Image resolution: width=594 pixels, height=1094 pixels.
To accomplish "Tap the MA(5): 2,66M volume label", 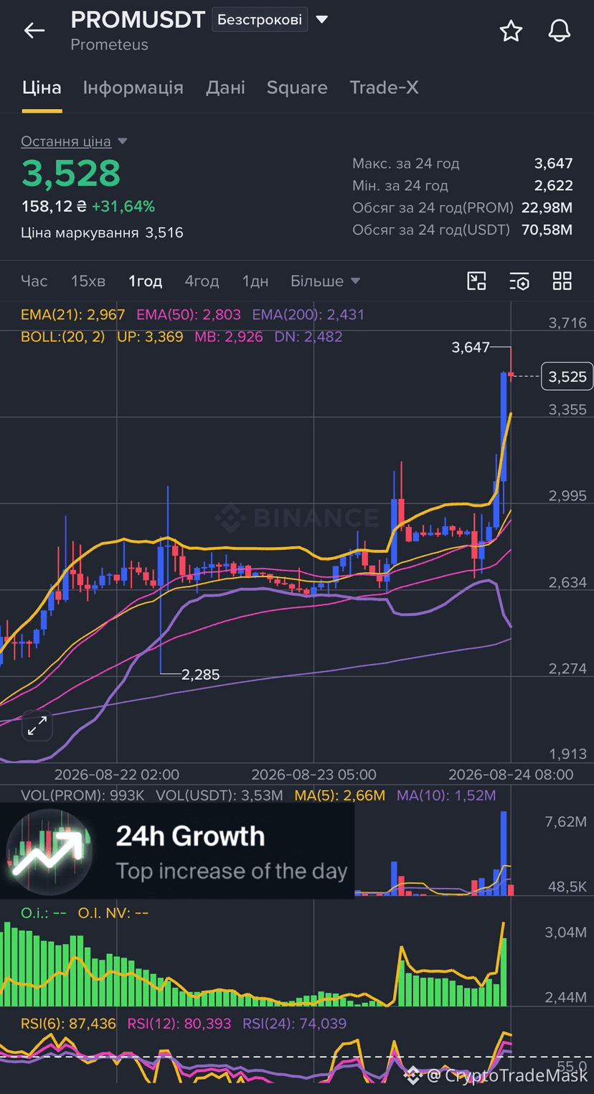I will tap(340, 795).
